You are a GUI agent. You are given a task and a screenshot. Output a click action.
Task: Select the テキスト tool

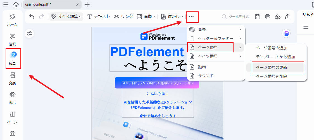tap(99, 16)
